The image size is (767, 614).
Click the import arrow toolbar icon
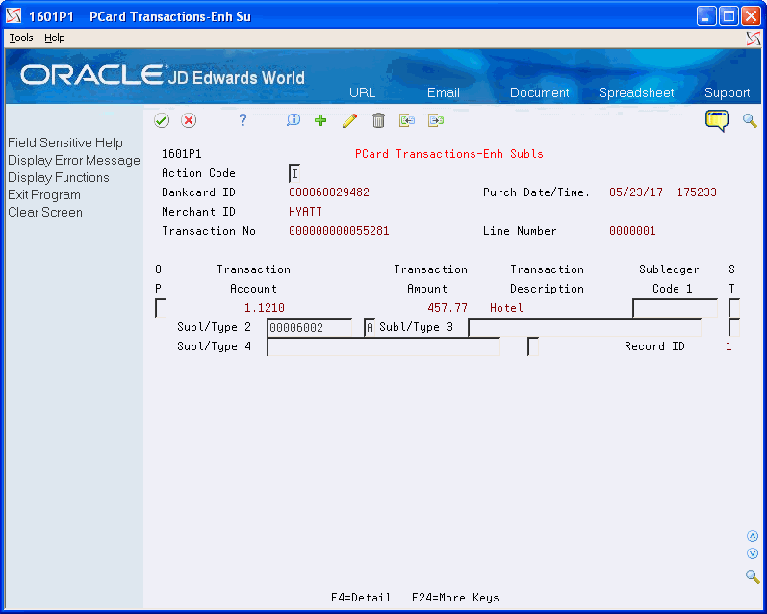(x=406, y=120)
